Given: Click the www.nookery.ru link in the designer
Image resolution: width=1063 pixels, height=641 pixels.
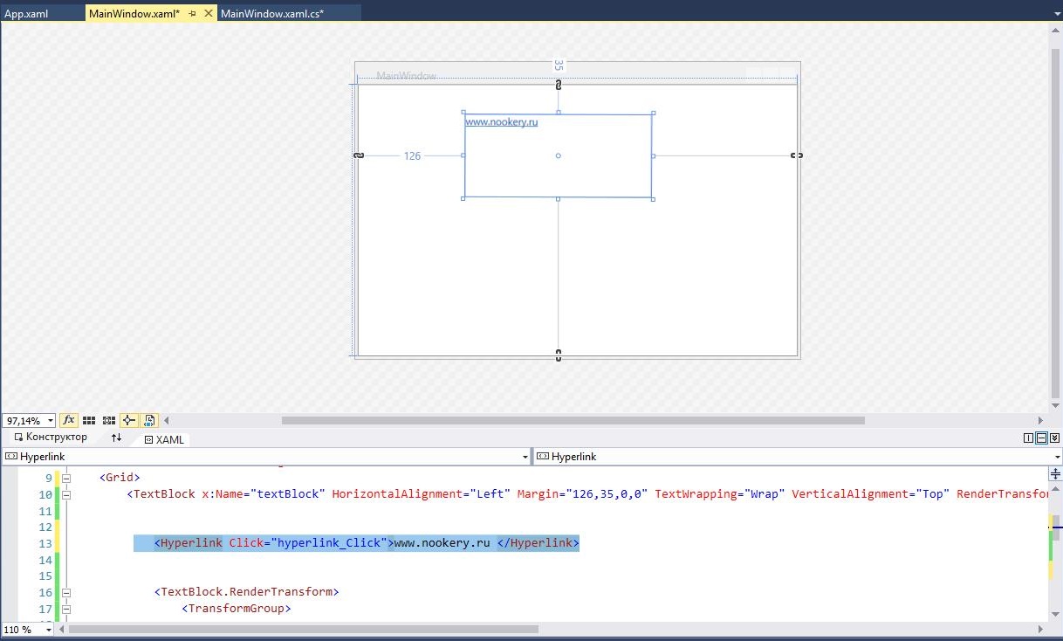Looking at the screenshot, I should click(x=501, y=122).
